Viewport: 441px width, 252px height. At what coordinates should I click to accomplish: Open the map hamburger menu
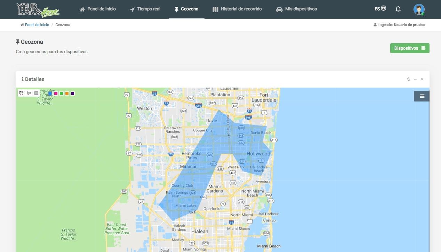point(422,96)
